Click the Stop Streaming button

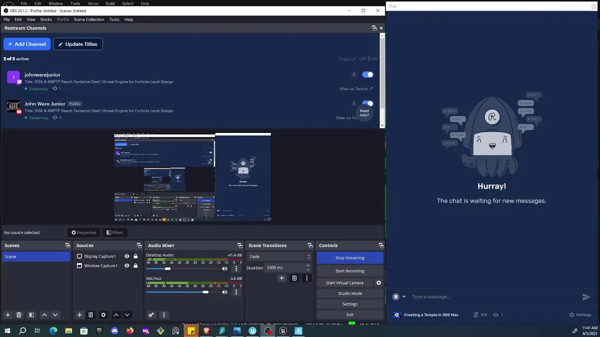tap(350, 258)
